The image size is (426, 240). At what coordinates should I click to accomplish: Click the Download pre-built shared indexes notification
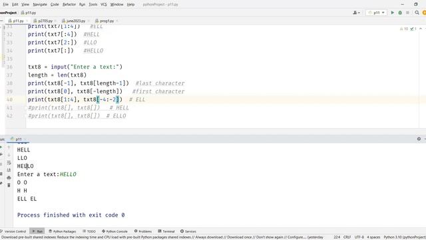point(162,237)
